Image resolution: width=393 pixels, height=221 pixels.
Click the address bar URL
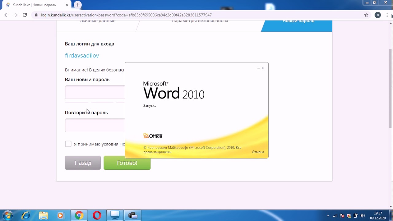[126, 15]
